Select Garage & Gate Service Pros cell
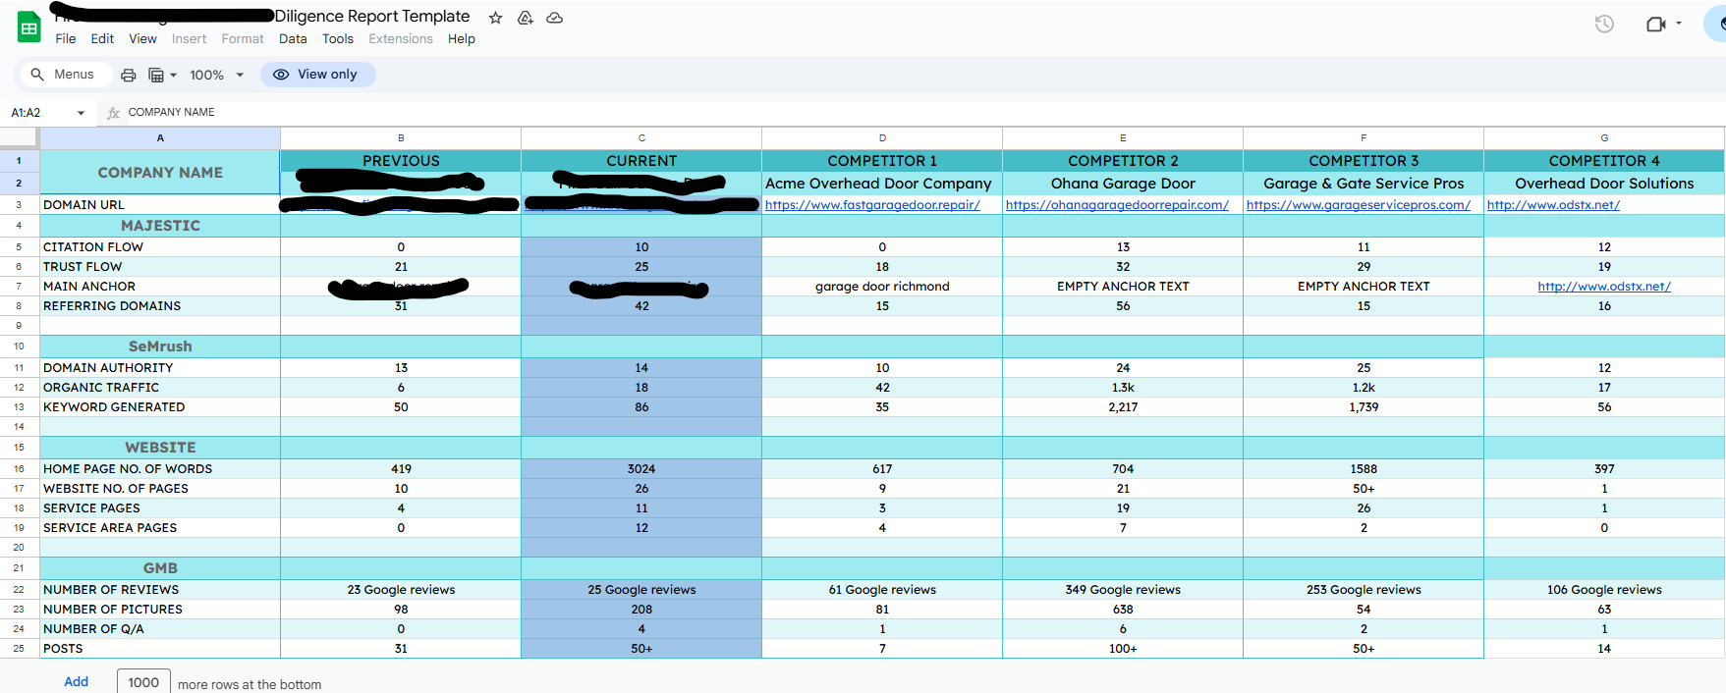The image size is (1726, 693). click(1364, 184)
